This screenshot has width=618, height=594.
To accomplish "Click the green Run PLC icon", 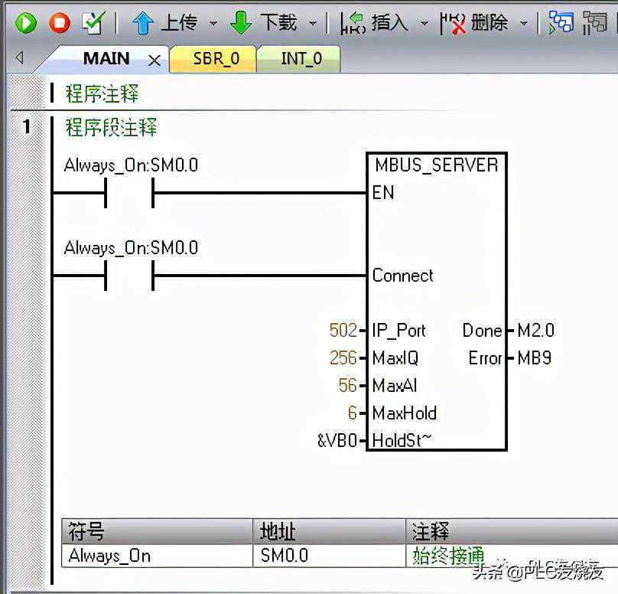I will [26, 23].
